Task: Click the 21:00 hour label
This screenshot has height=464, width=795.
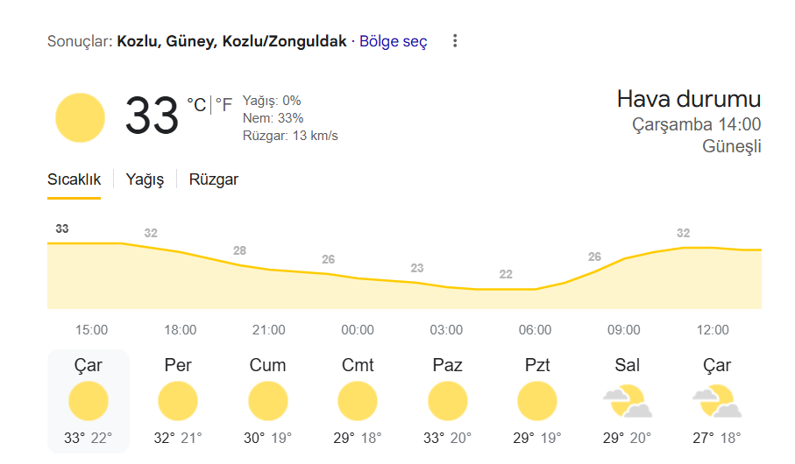Action: point(269,330)
